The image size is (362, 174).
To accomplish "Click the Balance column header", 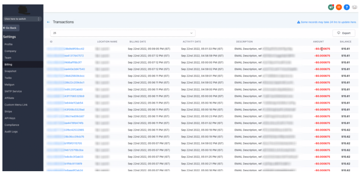I will (346, 42).
